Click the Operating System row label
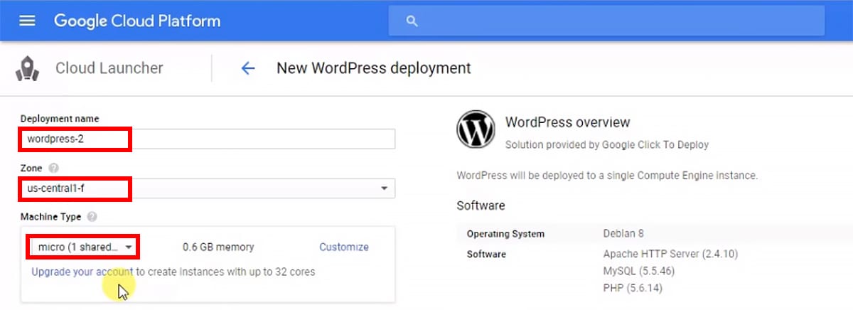This screenshot has height=310, width=853. coord(505,234)
